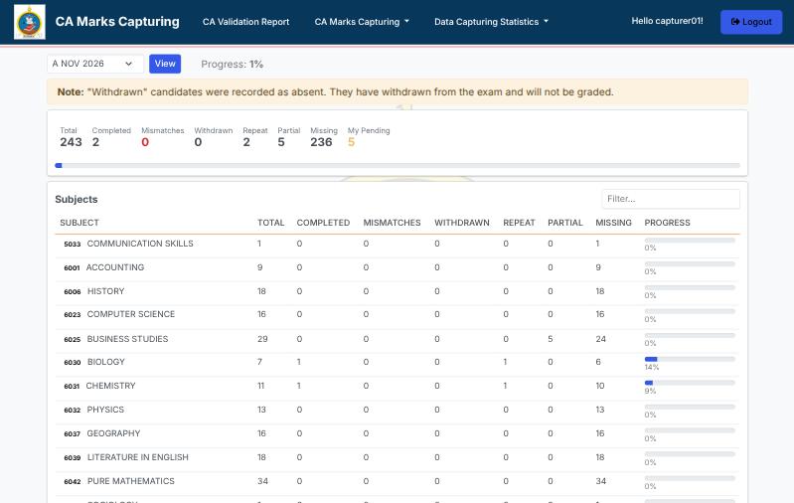
Task: Select the PHYSICS subject row
Action: (x=397, y=412)
